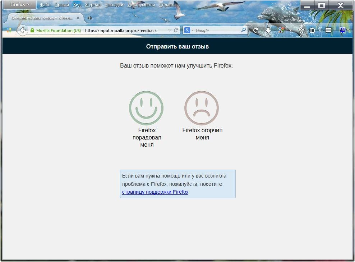This screenshot has width=355, height=262.
Task: Bookmark this page with the star
Action: coord(301,30)
